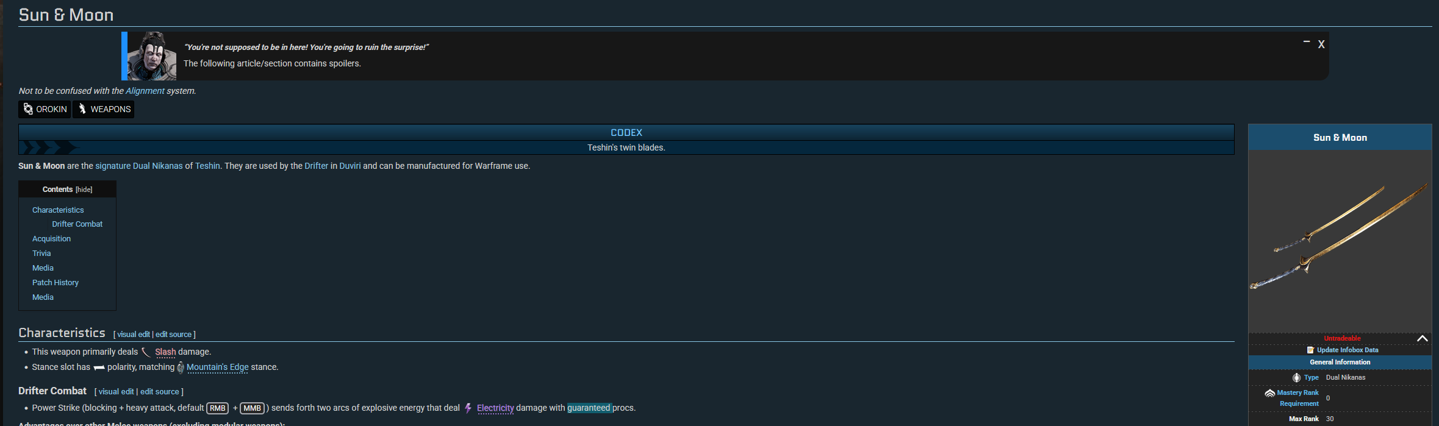Open the OROKIN category button
The width and height of the screenshot is (1439, 426).
pos(45,109)
